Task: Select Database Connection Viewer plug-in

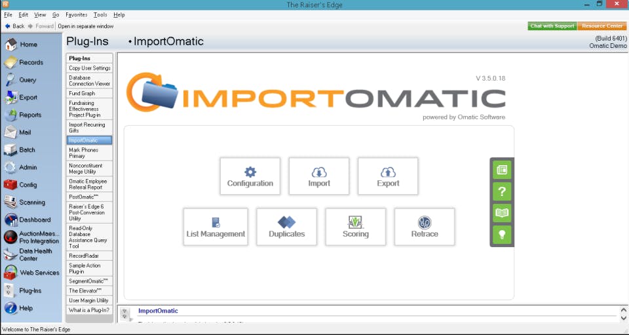Action: tap(90, 81)
